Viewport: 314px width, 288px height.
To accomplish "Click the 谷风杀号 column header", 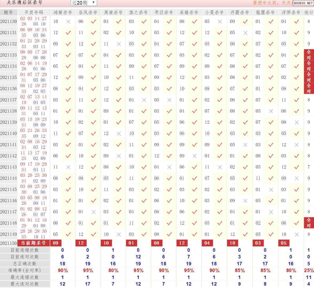I will pyautogui.click(x=88, y=12).
